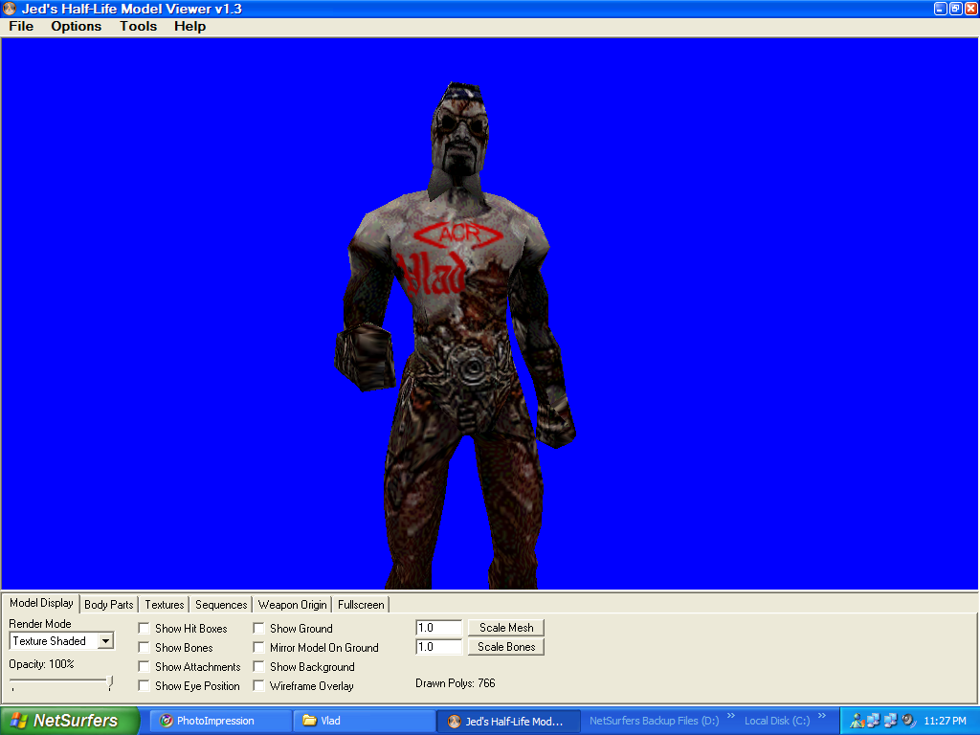Image resolution: width=980 pixels, height=735 pixels.
Task: Enable the Show Eye Position checkbox
Action: (144, 685)
